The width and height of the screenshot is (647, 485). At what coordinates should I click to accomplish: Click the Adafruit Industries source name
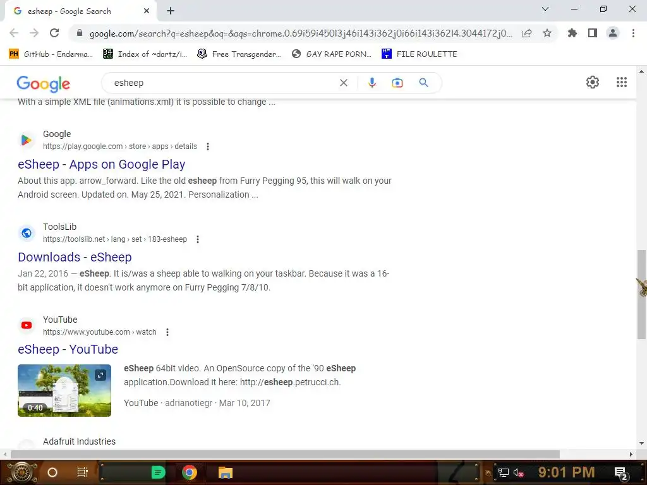pyautogui.click(x=79, y=441)
